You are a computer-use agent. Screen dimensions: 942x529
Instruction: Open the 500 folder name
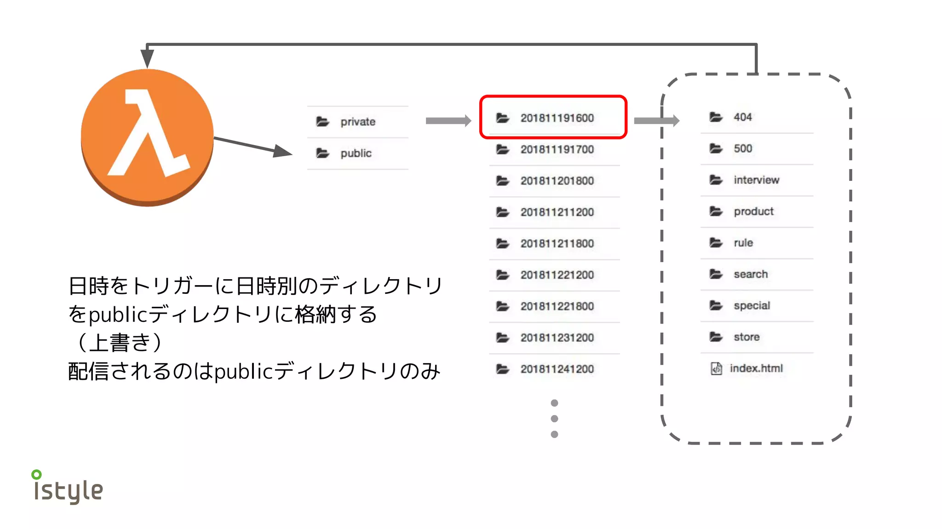pyautogui.click(x=742, y=148)
